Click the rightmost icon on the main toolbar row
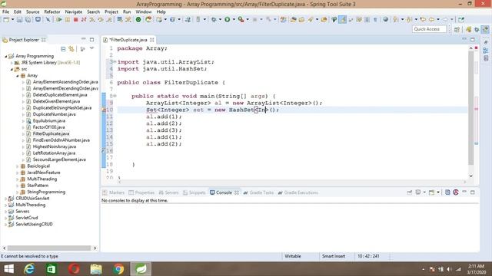Viewport: 492px width, 276px height. pyautogui.click(x=461, y=19)
